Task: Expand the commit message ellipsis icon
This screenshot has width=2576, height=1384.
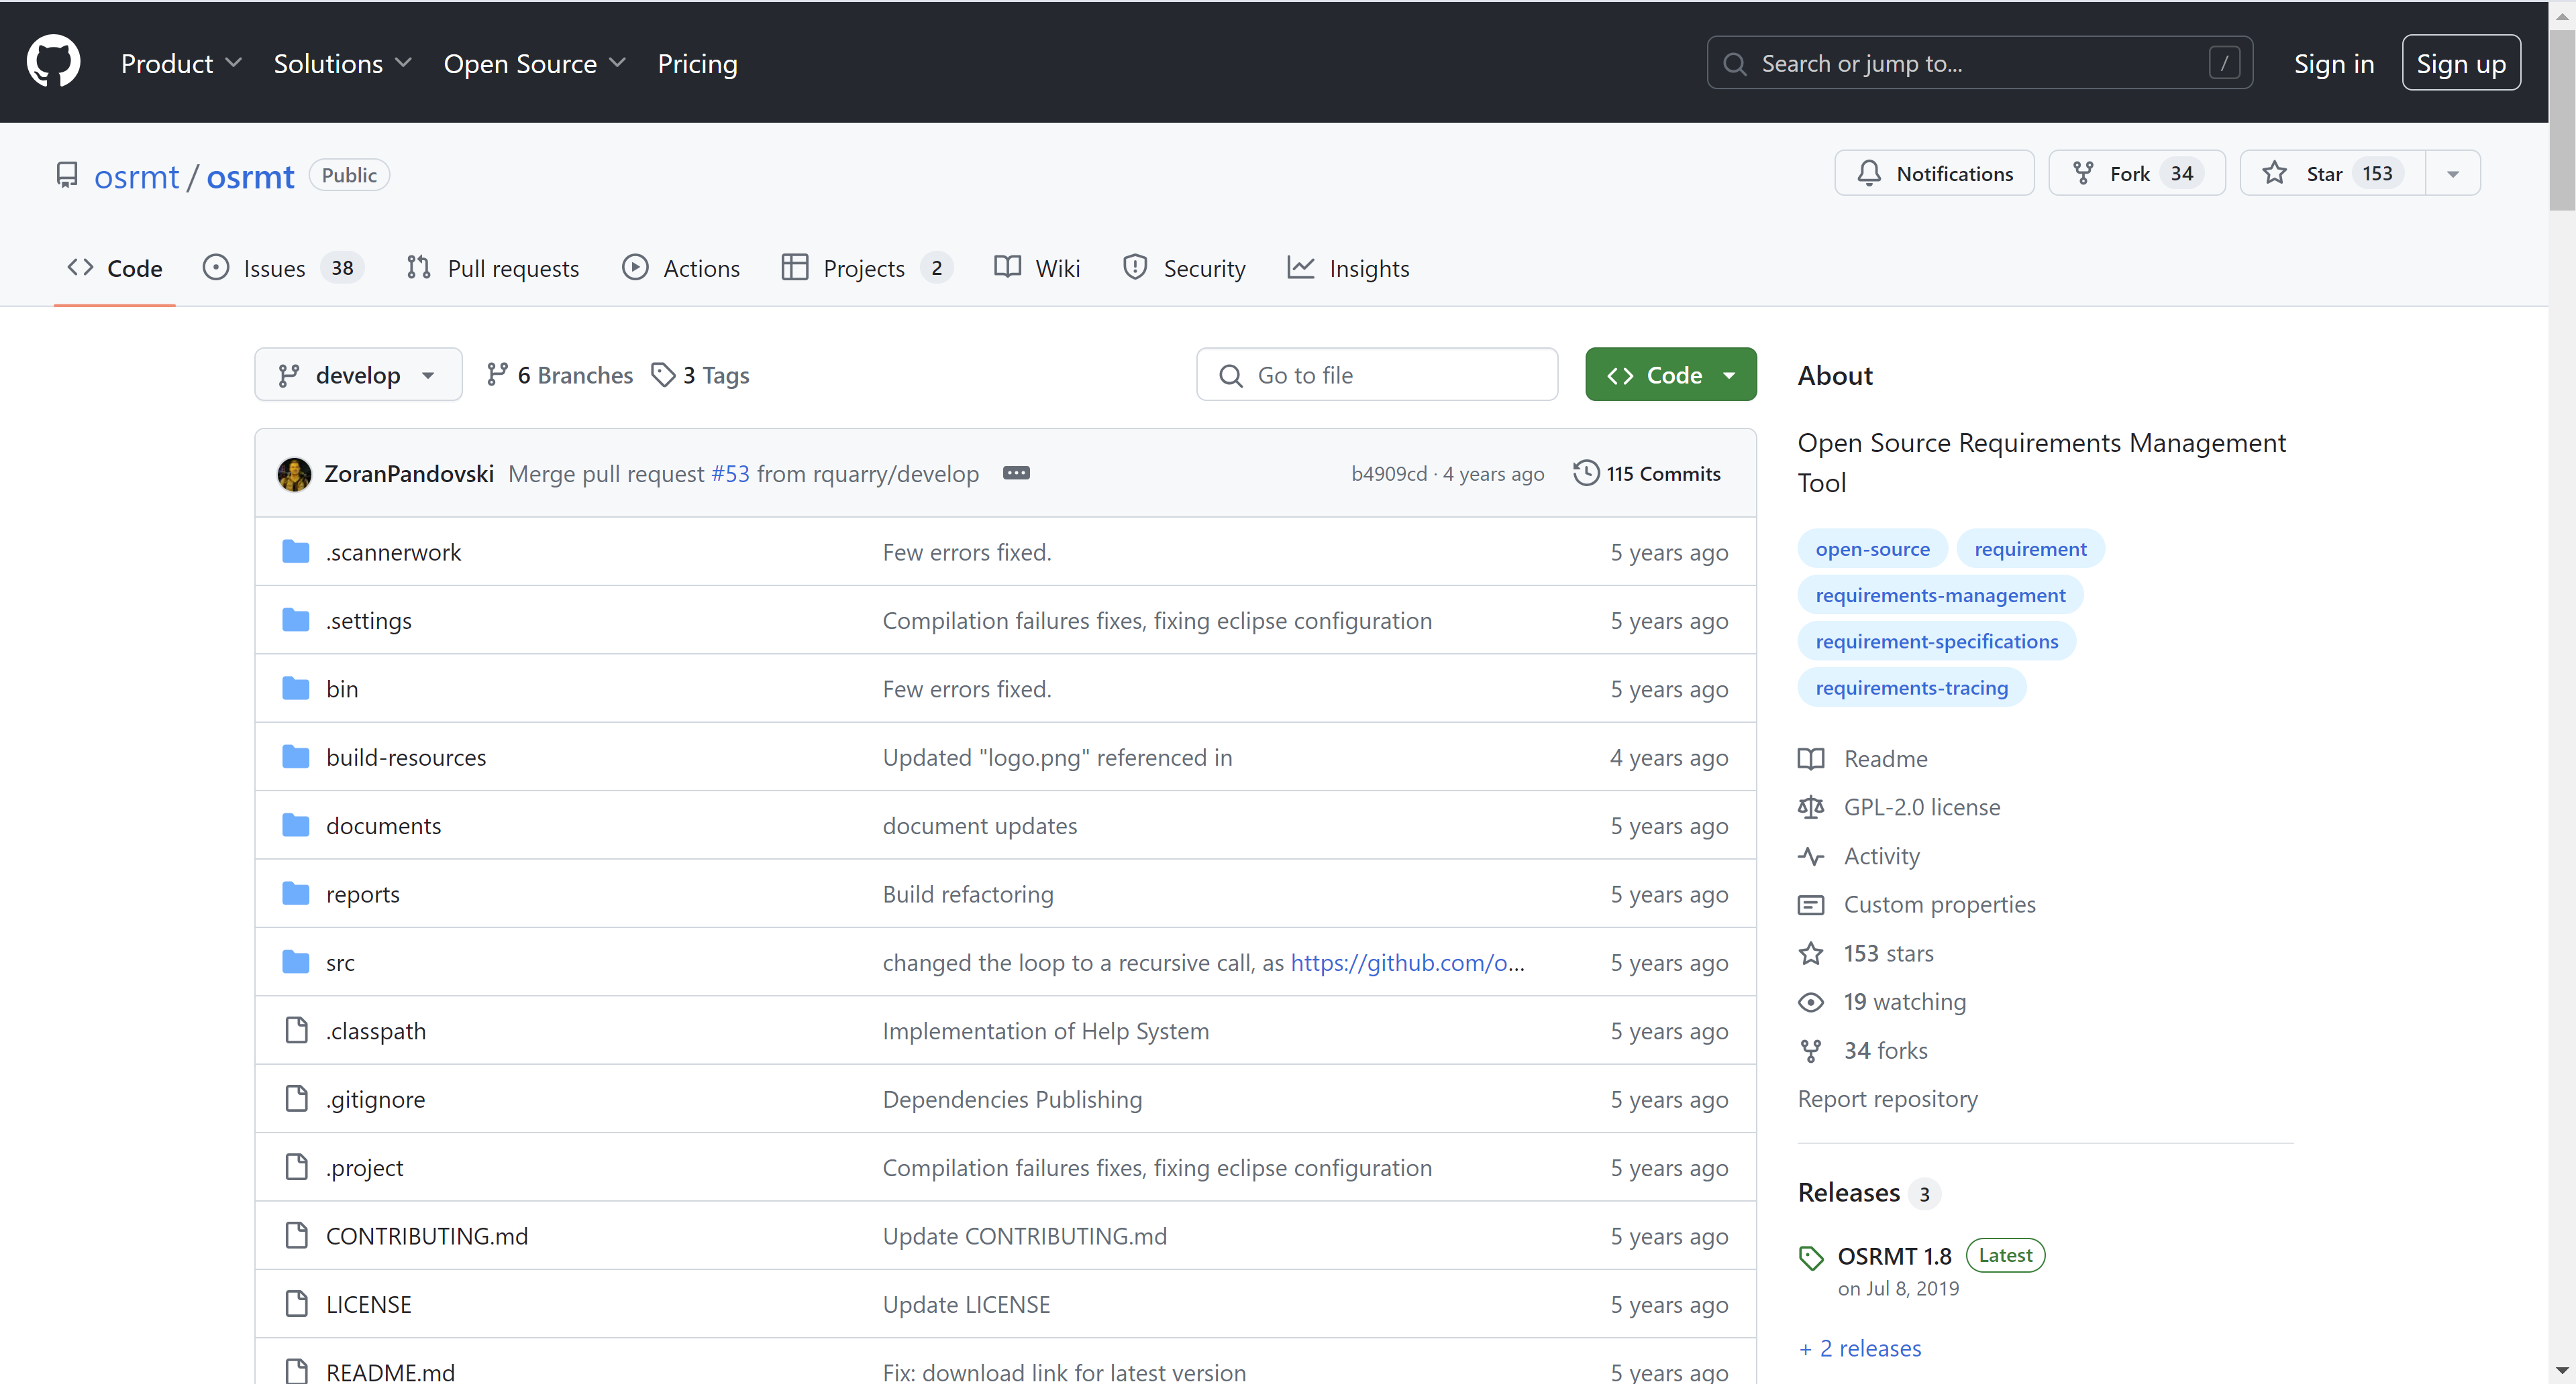Action: 1016,473
